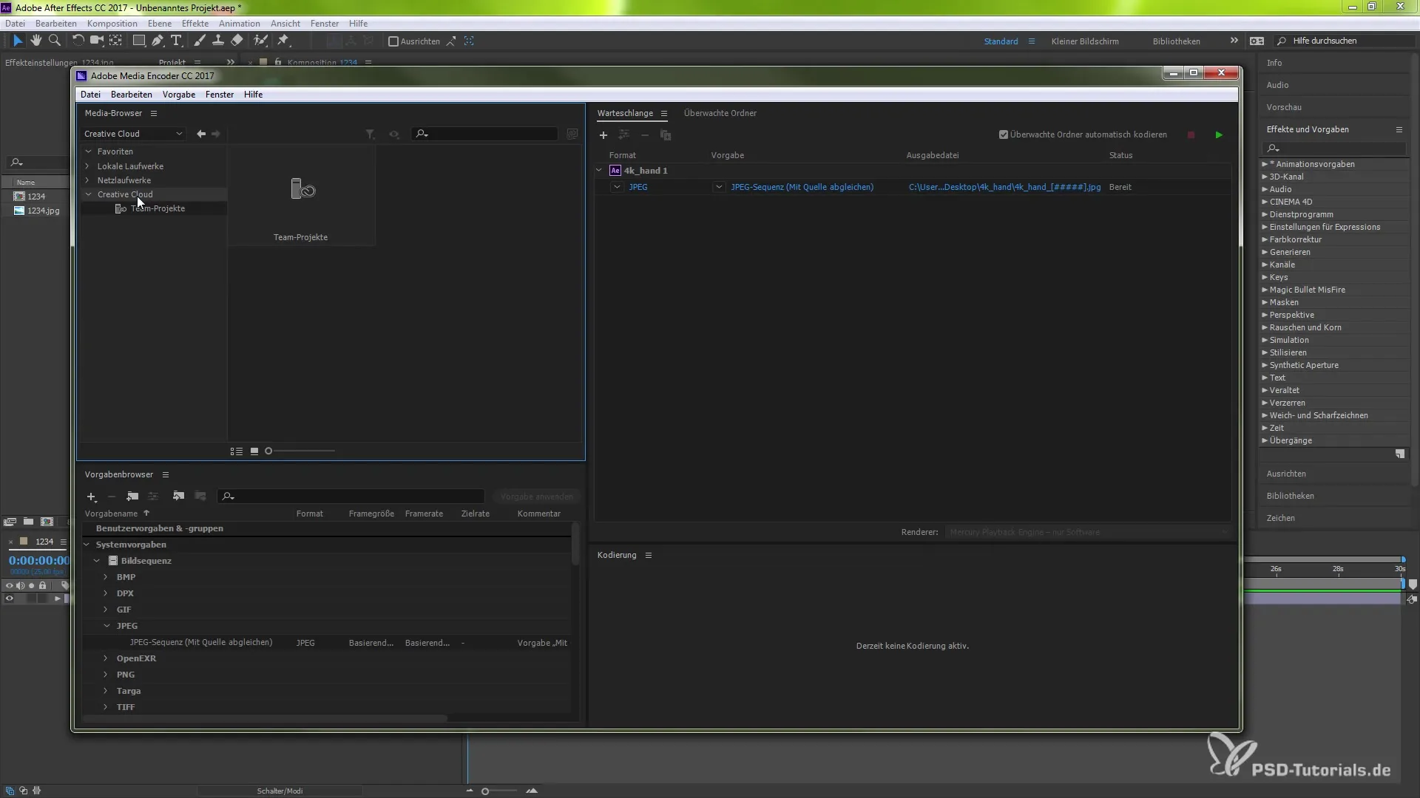Click the blue JPEG format link in queue

point(638,187)
